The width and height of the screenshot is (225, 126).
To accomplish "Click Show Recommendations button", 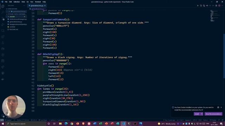I will (213, 114).
